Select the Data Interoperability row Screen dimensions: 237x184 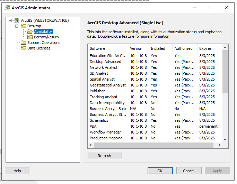tap(155, 103)
